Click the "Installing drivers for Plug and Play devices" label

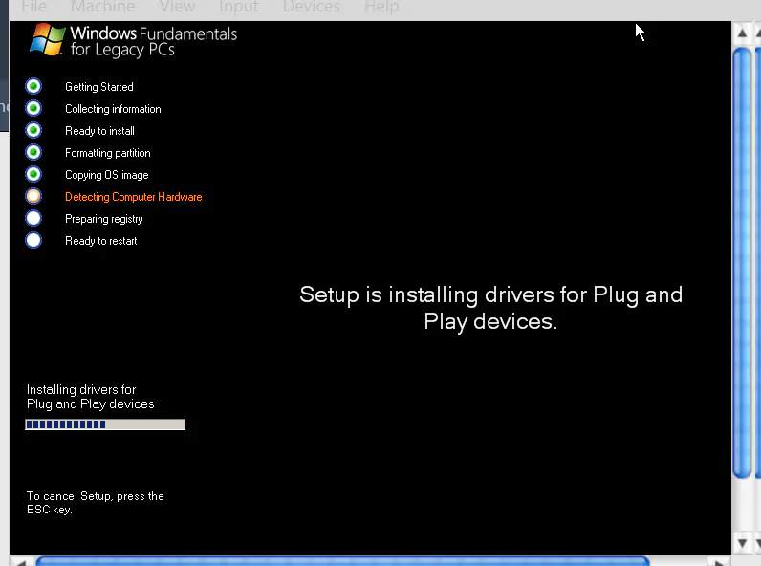point(90,397)
